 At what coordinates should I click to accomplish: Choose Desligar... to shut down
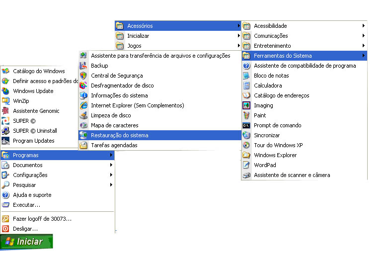pyautogui.click(x=58, y=229)
